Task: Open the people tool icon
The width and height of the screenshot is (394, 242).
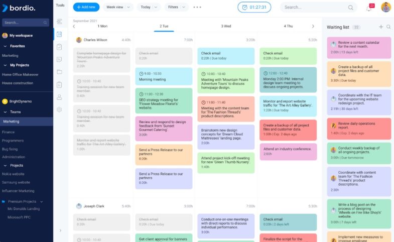Action: tap(59, 97)
